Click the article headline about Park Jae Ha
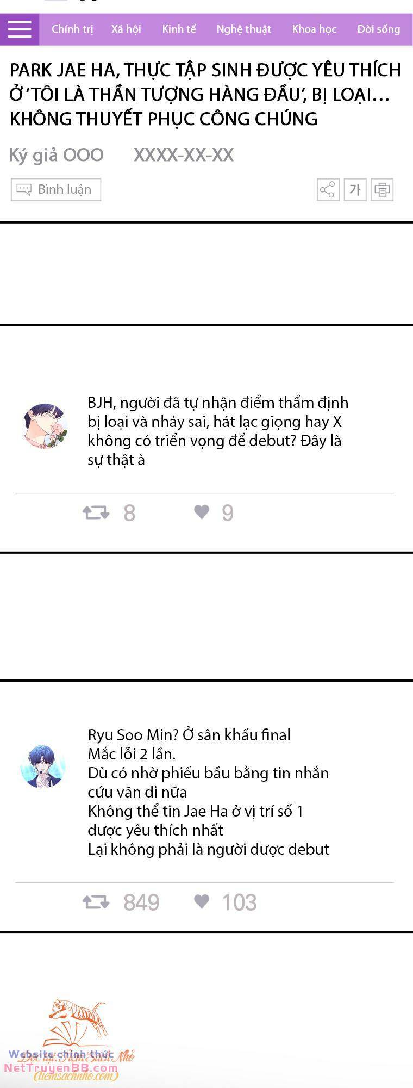This screenshot has height=1088, width=413. pos(205,94)
